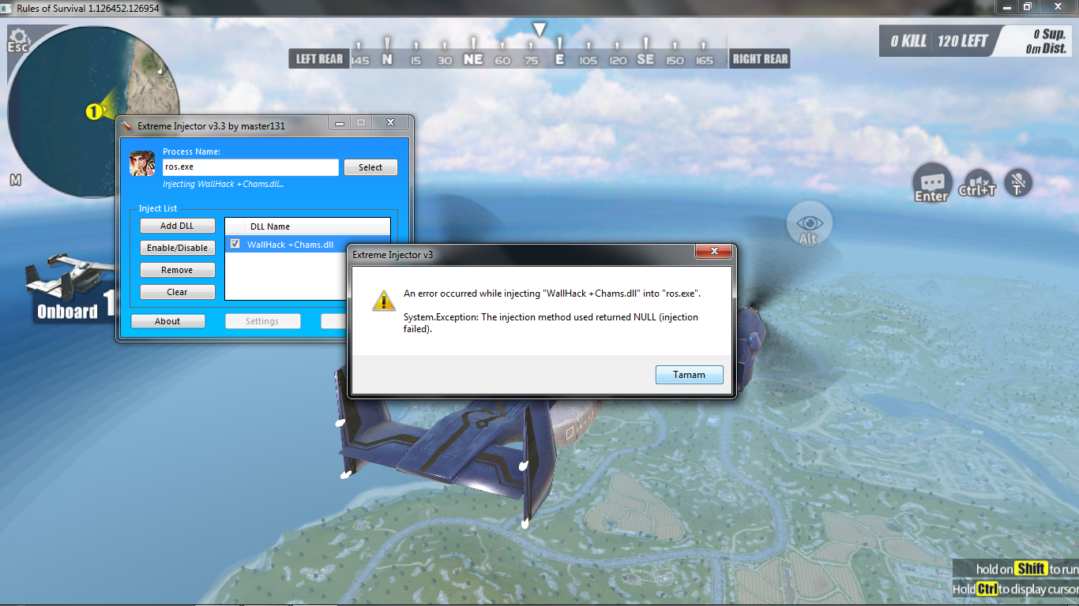Click the Process Name input field
Viewport: 1079px width, 606px height.
(x=250, y=167)
